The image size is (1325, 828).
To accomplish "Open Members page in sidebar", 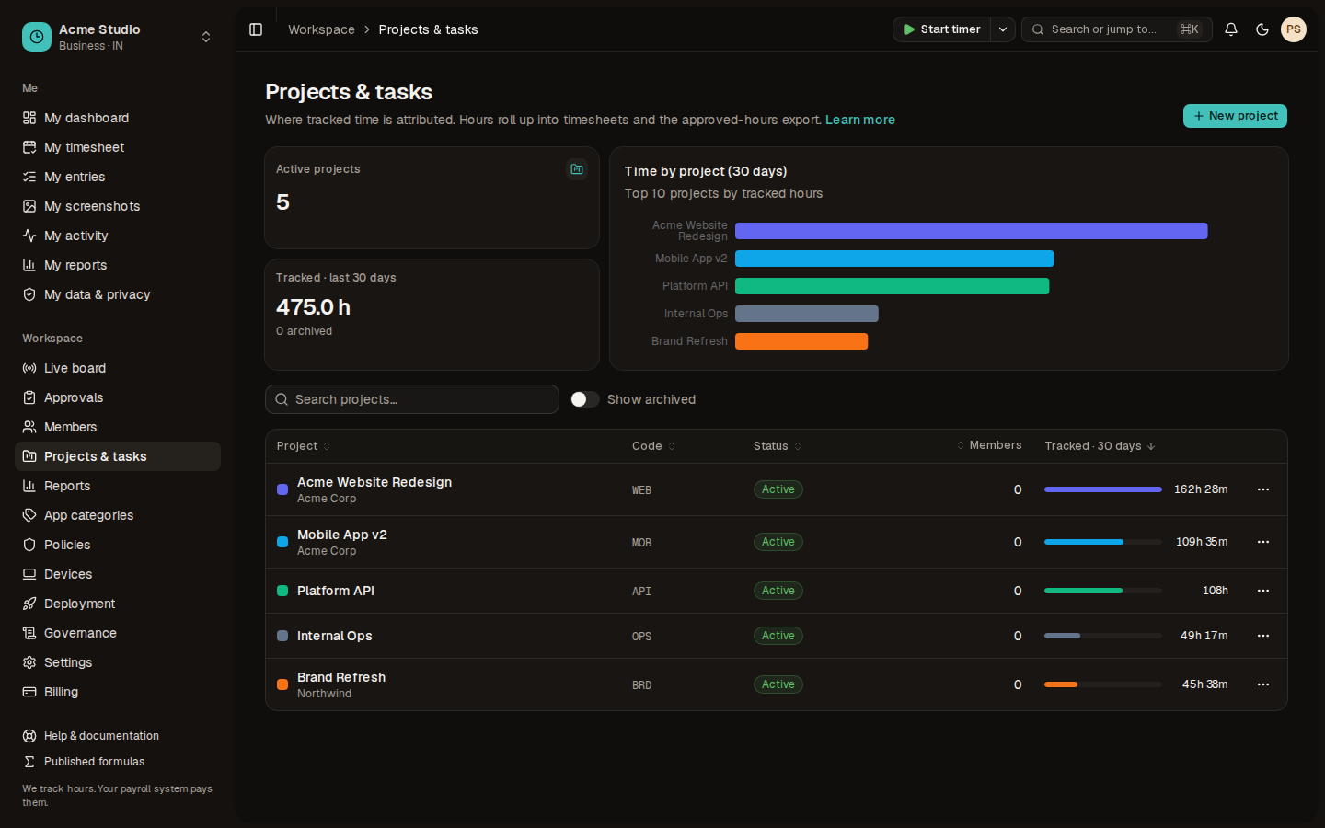I will [x=118, y=427].
